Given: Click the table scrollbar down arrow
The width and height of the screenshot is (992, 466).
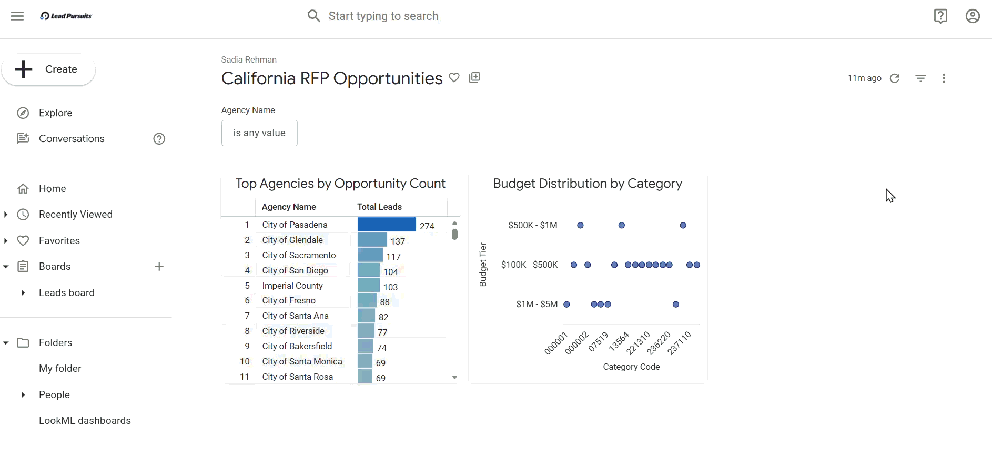Looking at the screenshot, I should [454, 378].
